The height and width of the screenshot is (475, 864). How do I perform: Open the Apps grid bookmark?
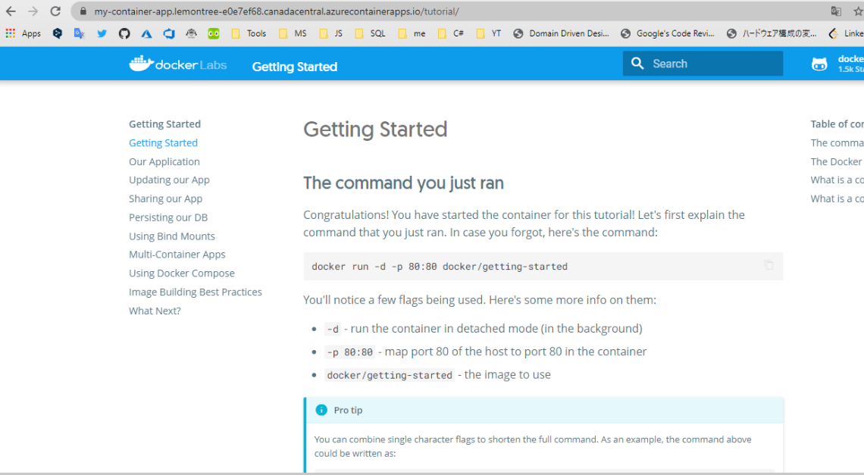click(23, 33)
